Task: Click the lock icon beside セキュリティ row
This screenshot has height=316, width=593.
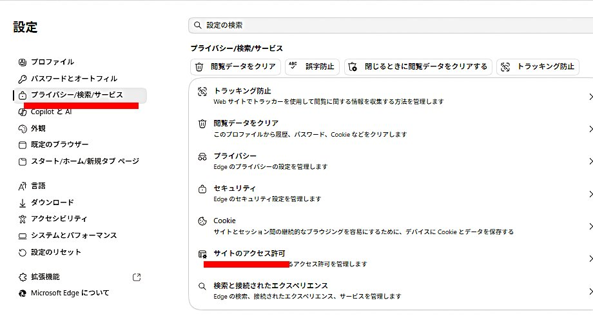Action: pyautogui.click(x=202, y=189)
